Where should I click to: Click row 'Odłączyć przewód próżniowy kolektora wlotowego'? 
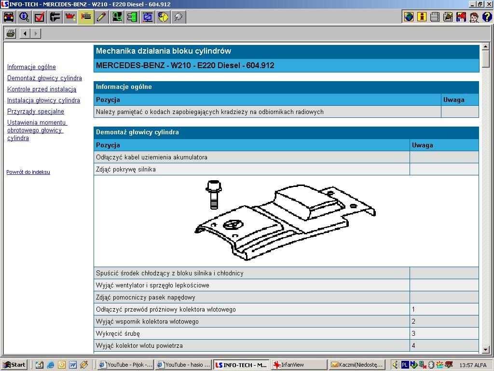pos(286,310)
